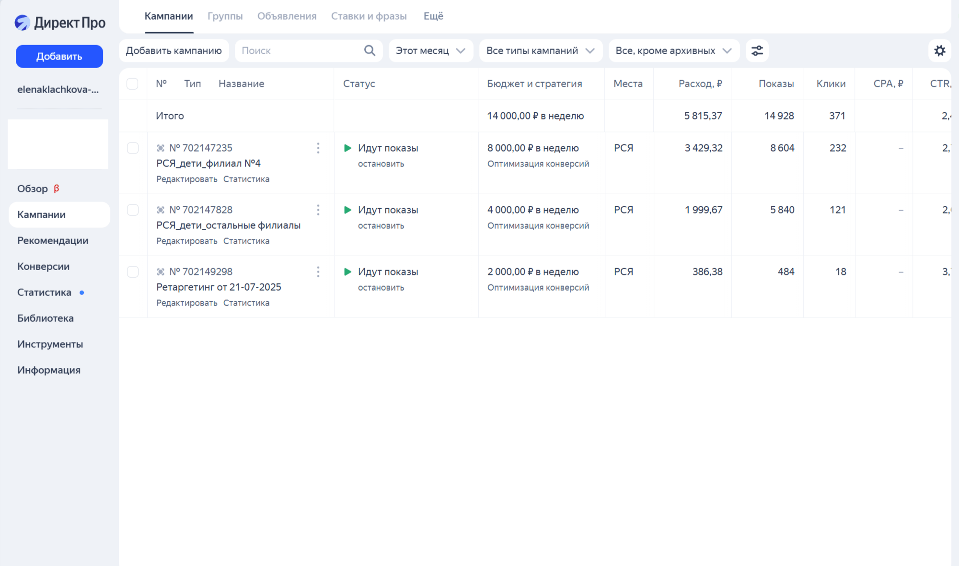Expand the Этот месяц period dropdown
959x566 pixels.
click(430, 50)
